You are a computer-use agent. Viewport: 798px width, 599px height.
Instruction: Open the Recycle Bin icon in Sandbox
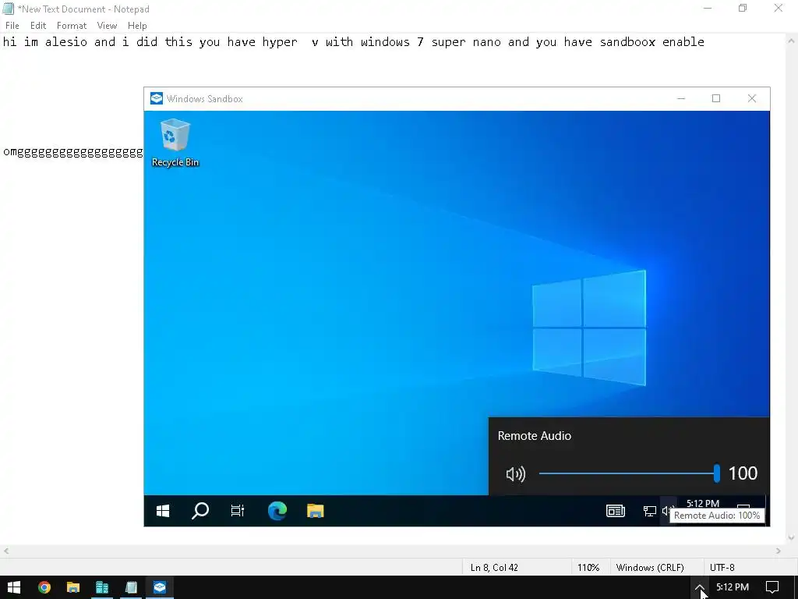(x=175, y=143)
